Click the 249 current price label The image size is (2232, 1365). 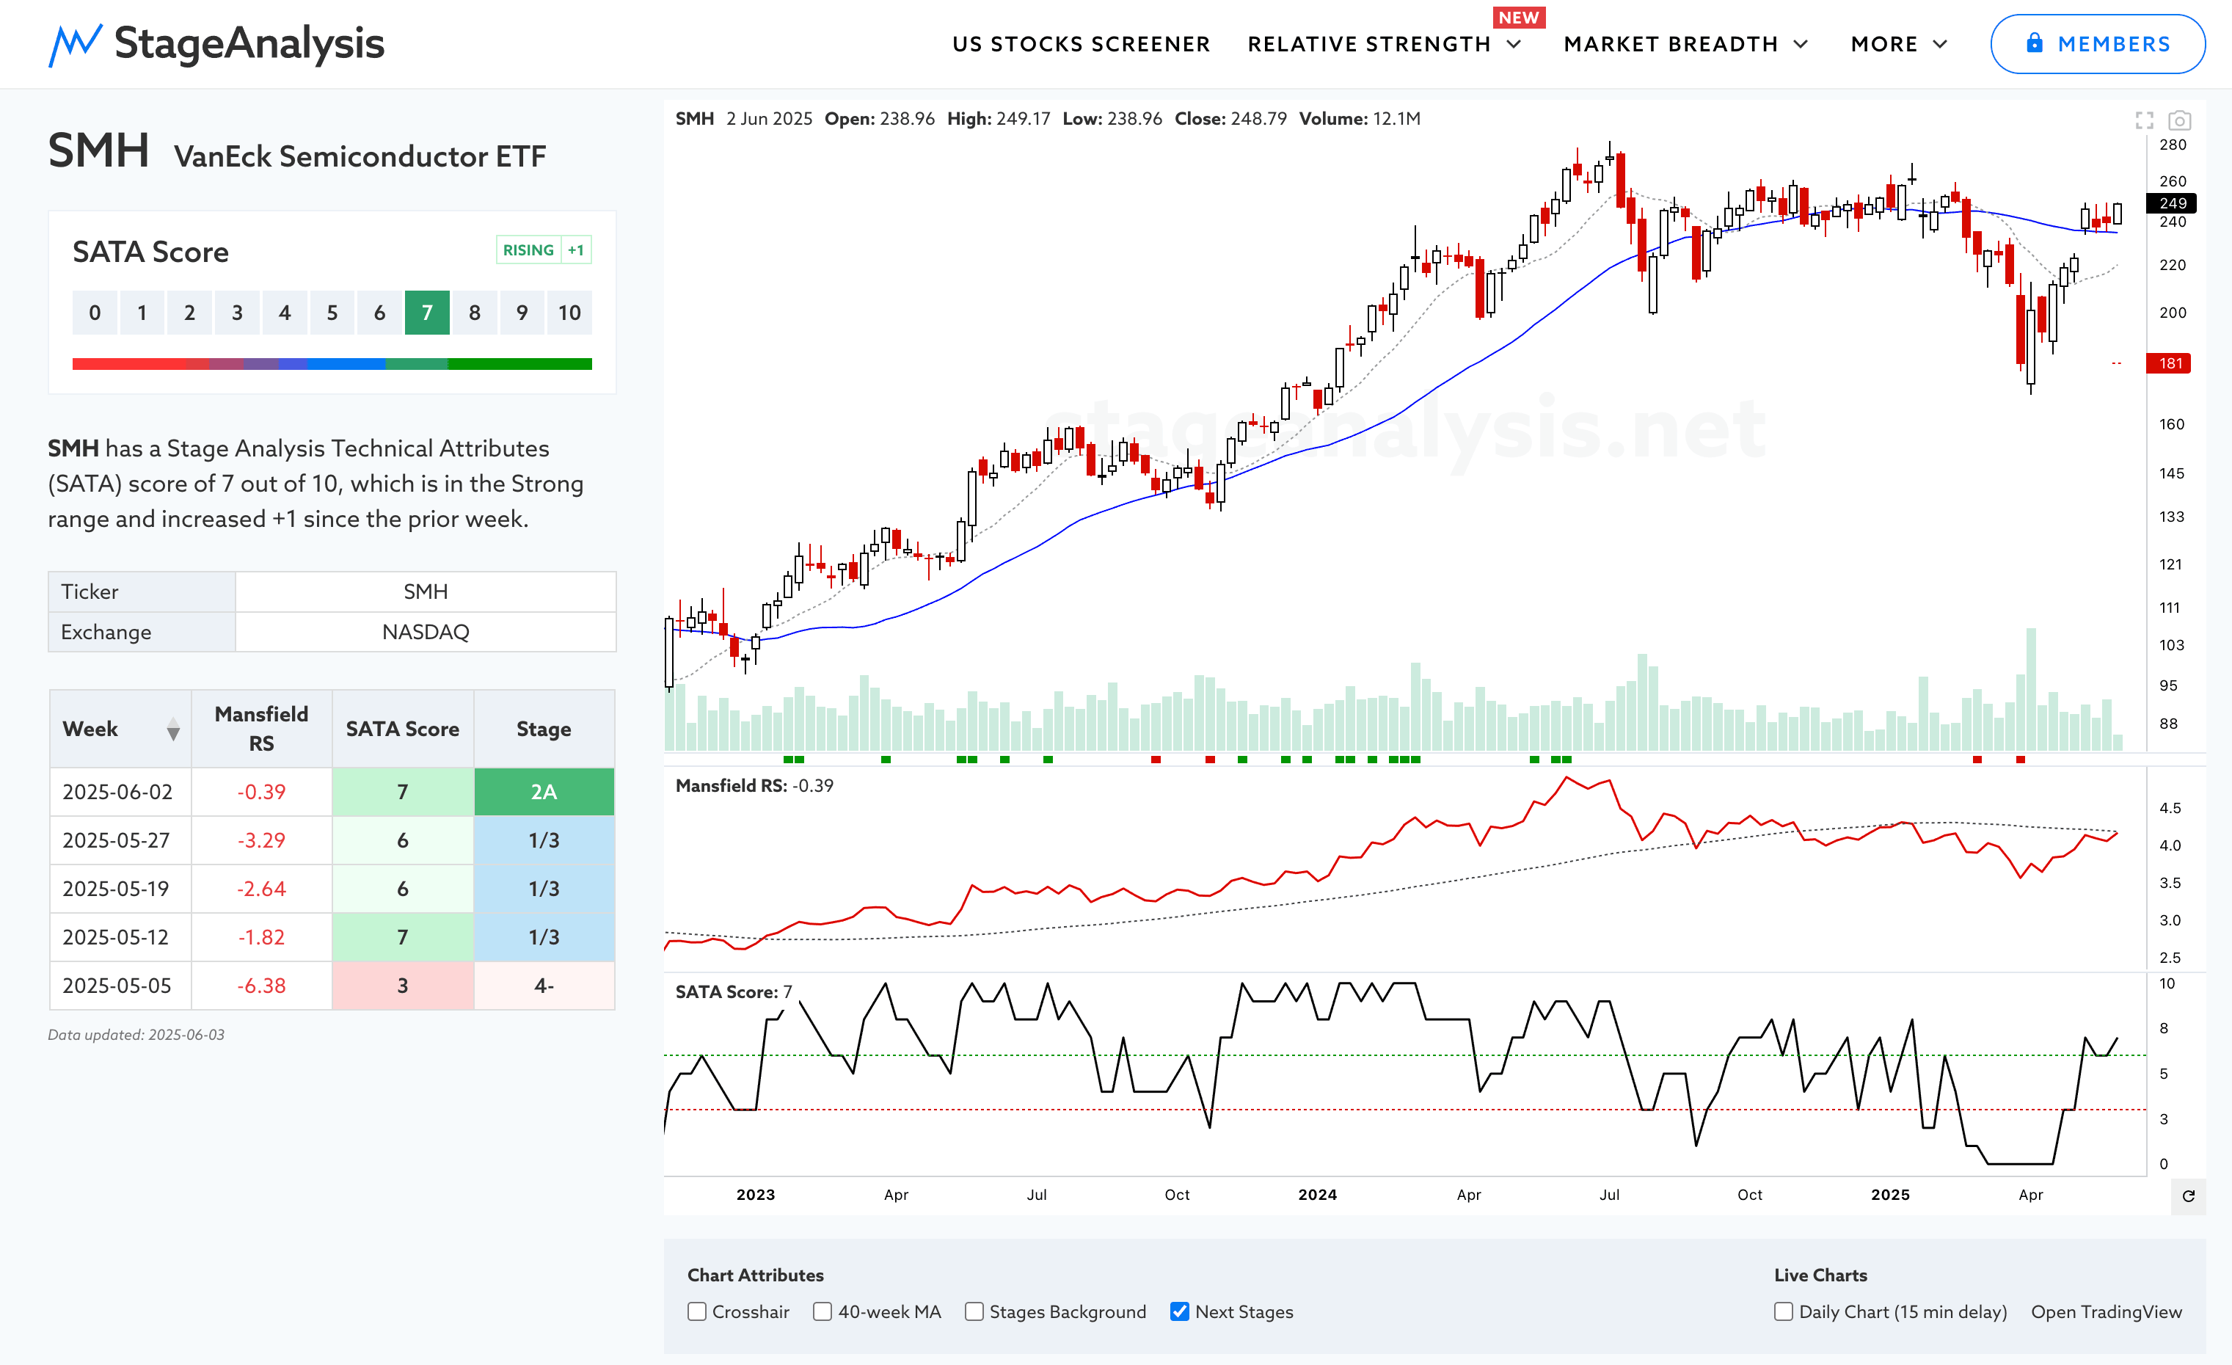(2173, 204)
